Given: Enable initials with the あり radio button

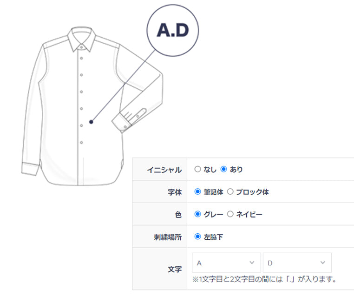Looking at the screenshot, I should [224, 170].
